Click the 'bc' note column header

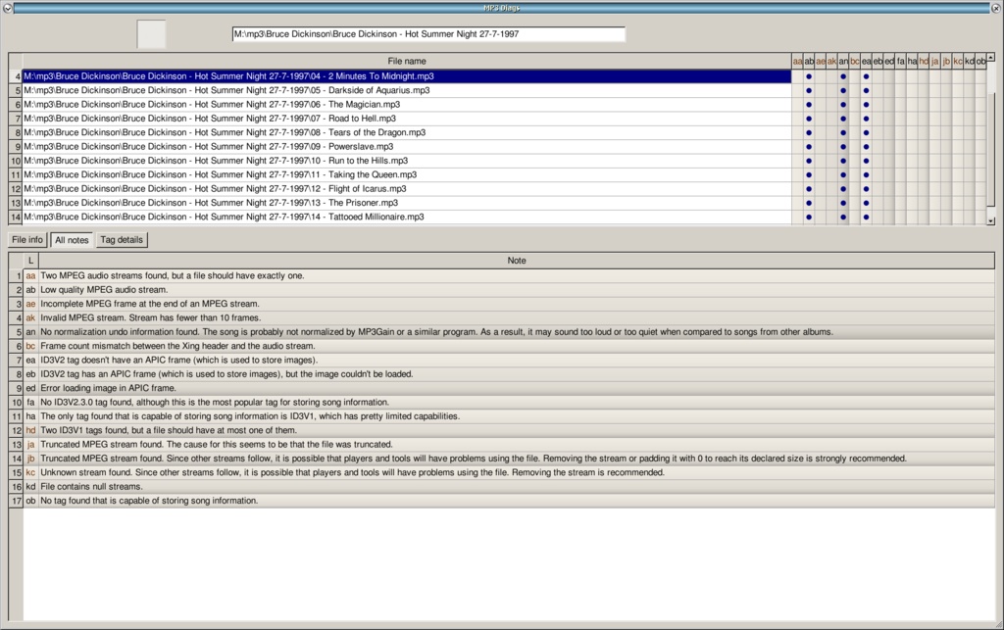point(854,62)
